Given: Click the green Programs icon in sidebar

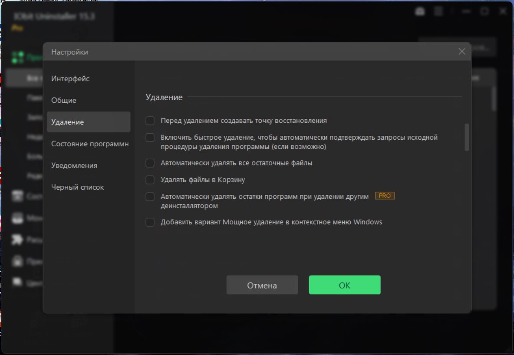Looking at the screenshot, I should (x=18, y=57).
